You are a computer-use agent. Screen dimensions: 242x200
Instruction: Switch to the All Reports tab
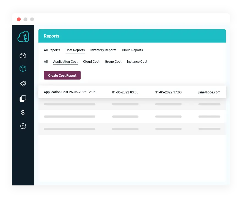tap(52, 50)
